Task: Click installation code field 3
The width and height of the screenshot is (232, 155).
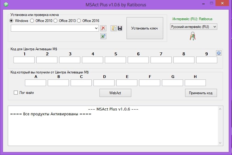Action: click(x=70, y=60)
